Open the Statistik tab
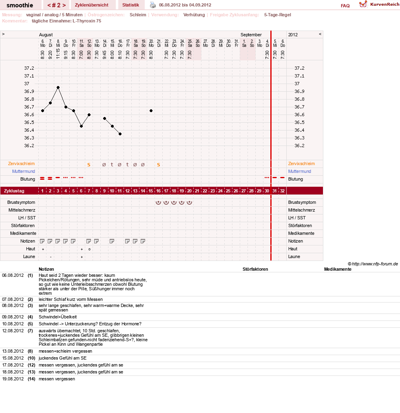This screenshot has height=413, width=400. click(131, 5)
